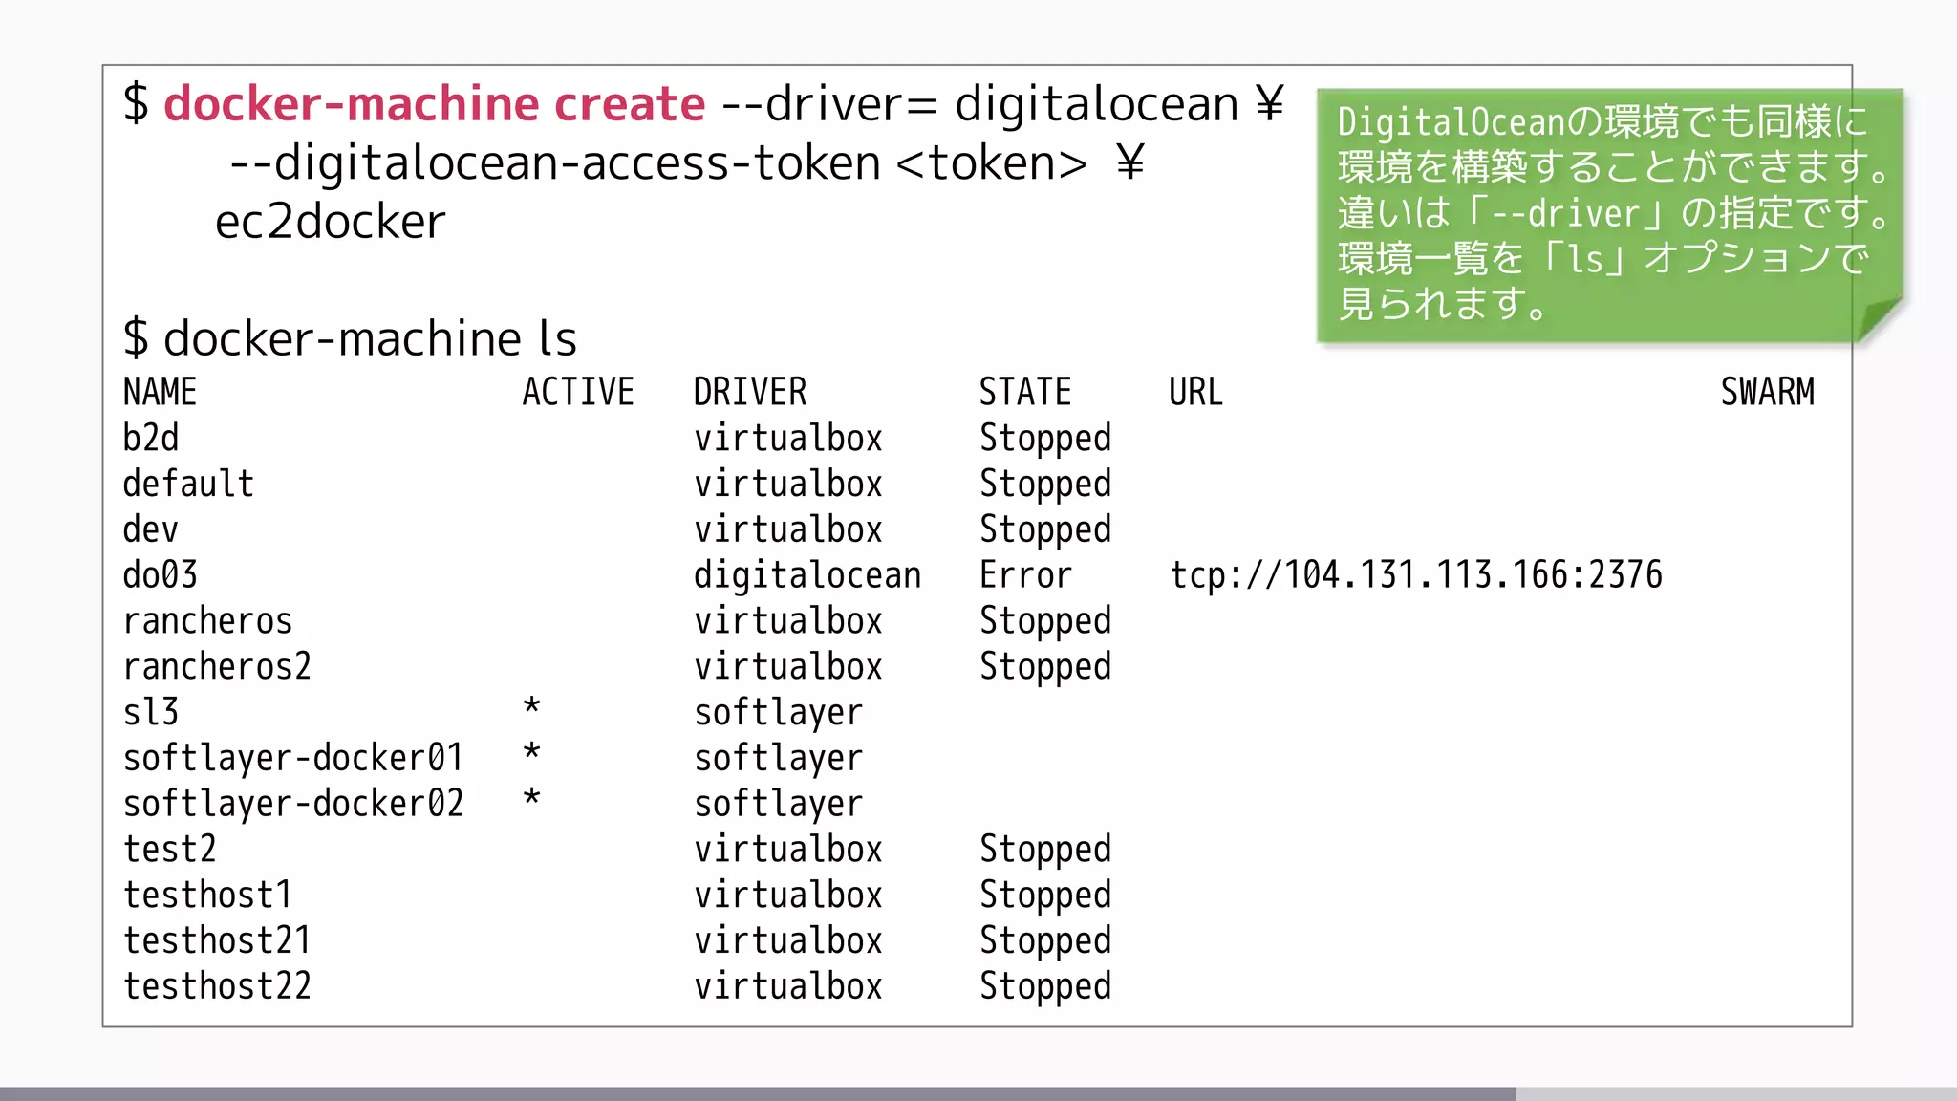The width and height of the screenshot is (1957, 1101).
Task: Click the STATE column header
Action: tap(1025, 392)
